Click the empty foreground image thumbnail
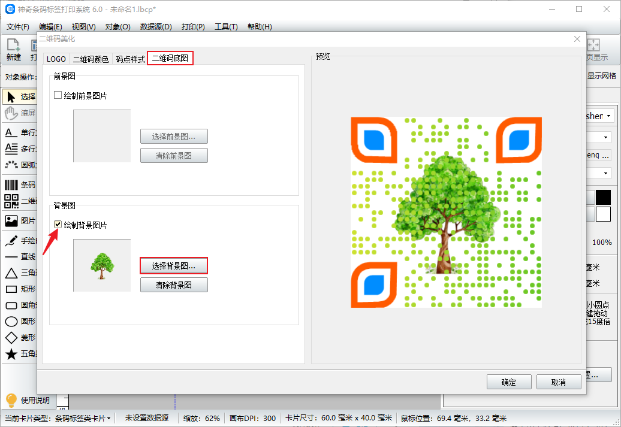The image size is (621, 427). coord(102,136)
